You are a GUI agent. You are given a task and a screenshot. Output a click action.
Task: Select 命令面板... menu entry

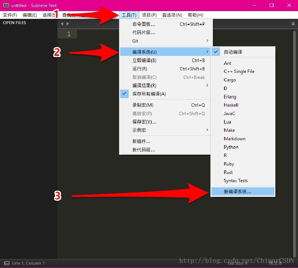point(165,24)
